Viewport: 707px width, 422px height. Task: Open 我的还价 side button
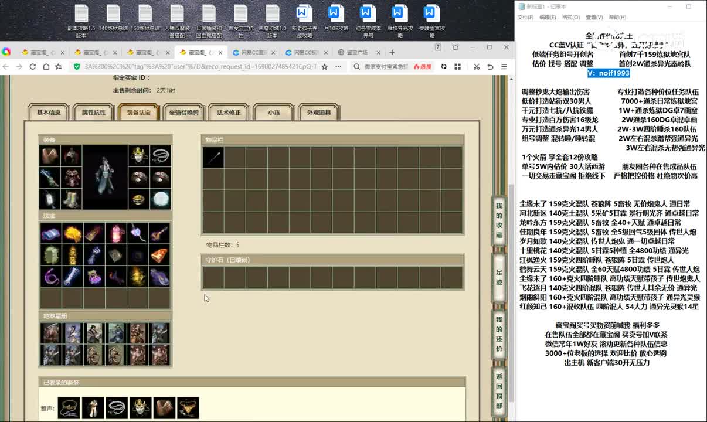499,334
